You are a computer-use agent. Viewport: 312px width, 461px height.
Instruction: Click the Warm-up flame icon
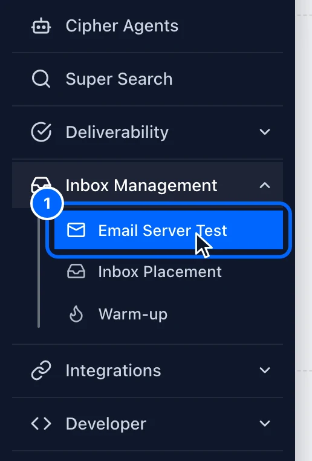[76, 314]
